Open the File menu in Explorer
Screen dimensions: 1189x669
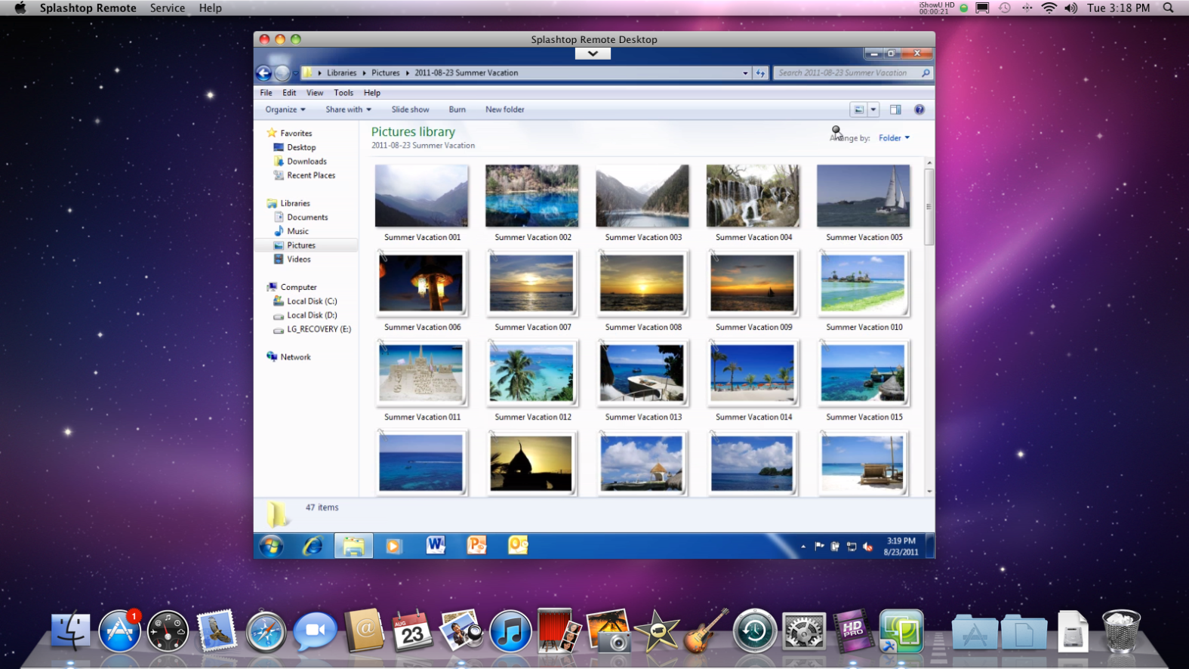[266, 93]
